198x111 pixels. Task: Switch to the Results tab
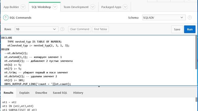[x=8, y=93]
